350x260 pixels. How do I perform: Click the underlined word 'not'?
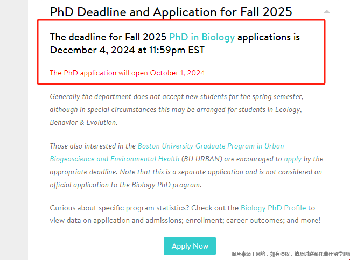[x=271, y=172]
